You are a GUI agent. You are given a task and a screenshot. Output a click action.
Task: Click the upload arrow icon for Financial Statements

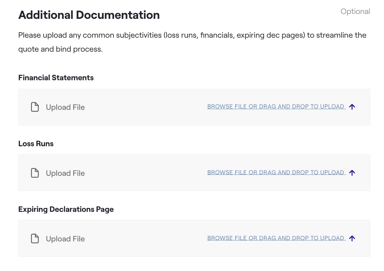[352, 107]
